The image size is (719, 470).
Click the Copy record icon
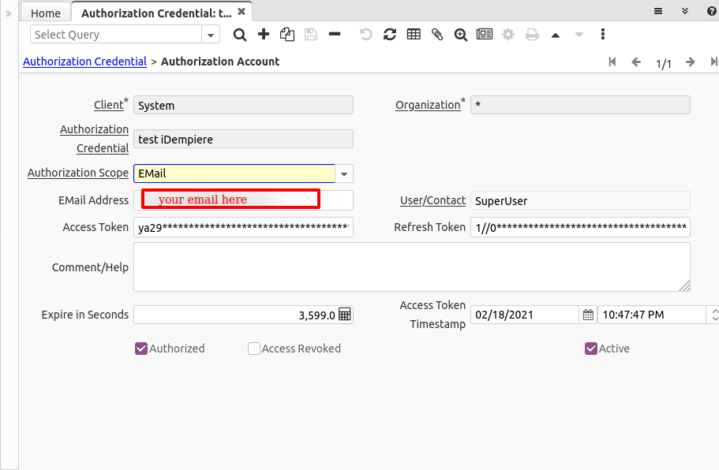coord(287,35)
